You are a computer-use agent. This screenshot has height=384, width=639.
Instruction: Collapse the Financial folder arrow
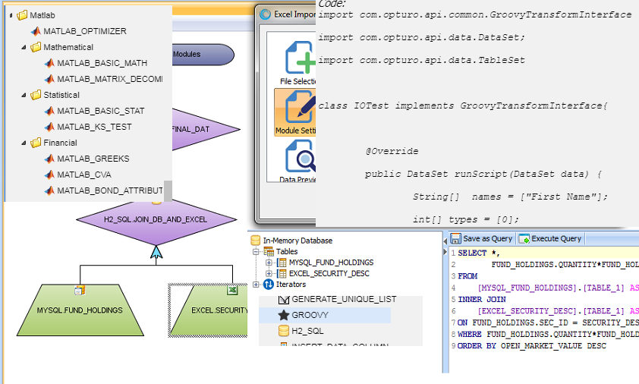(x=24, y=143)
